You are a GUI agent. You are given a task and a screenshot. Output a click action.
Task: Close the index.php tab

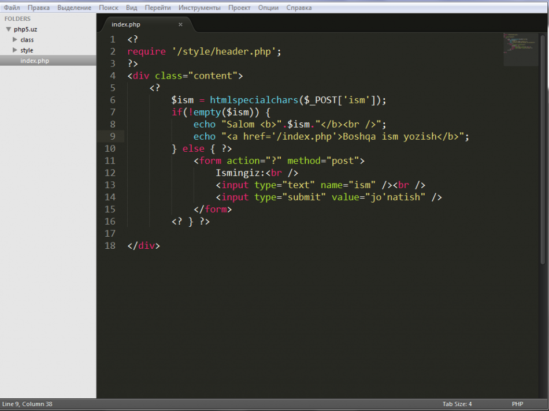(x=180, y=24)
